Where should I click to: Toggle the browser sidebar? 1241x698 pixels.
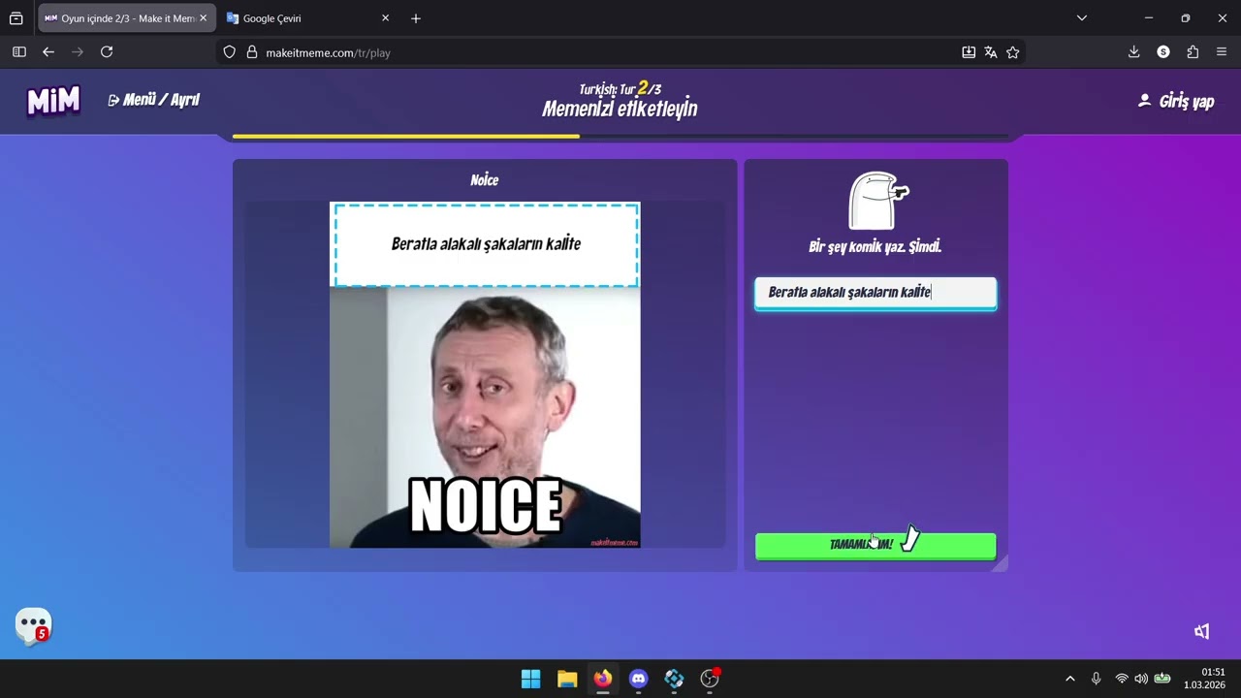(19, 52)
